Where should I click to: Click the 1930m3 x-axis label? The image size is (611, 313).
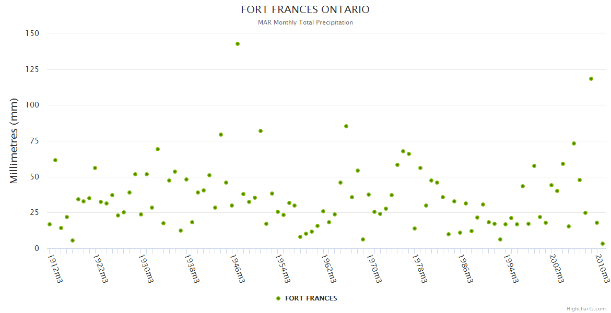(x=147, y=268)
